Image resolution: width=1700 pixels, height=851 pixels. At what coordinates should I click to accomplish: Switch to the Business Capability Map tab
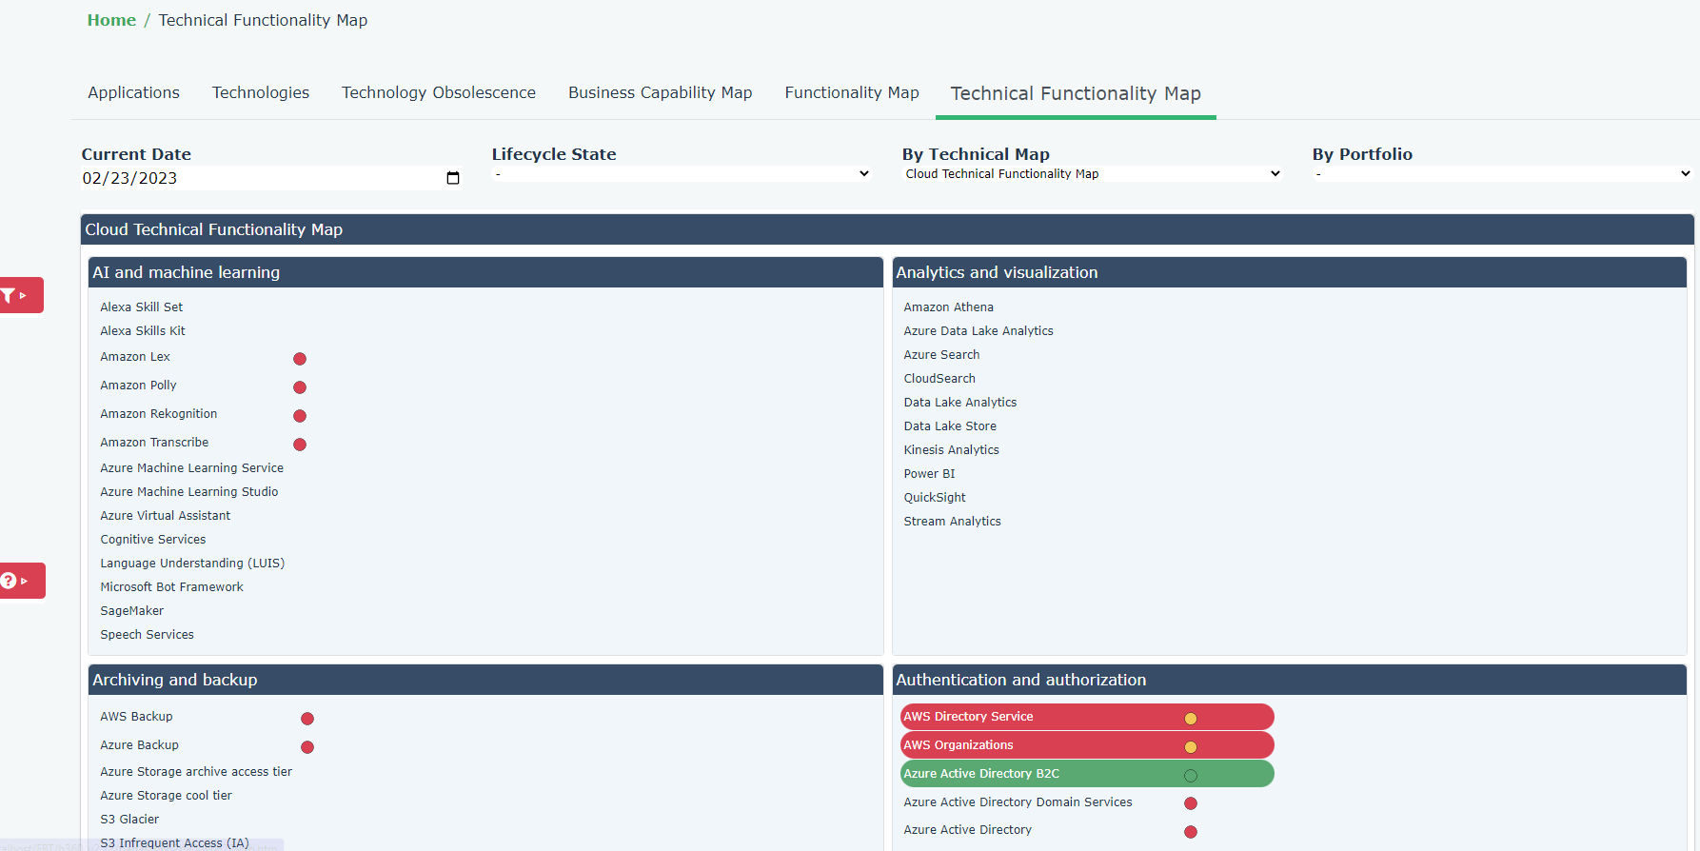point(660,92)
